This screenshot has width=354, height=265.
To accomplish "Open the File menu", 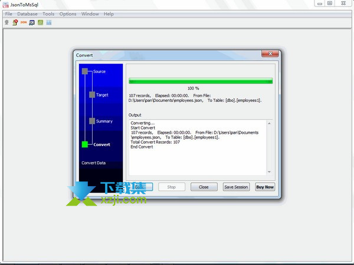I will (x=9, y=14).
